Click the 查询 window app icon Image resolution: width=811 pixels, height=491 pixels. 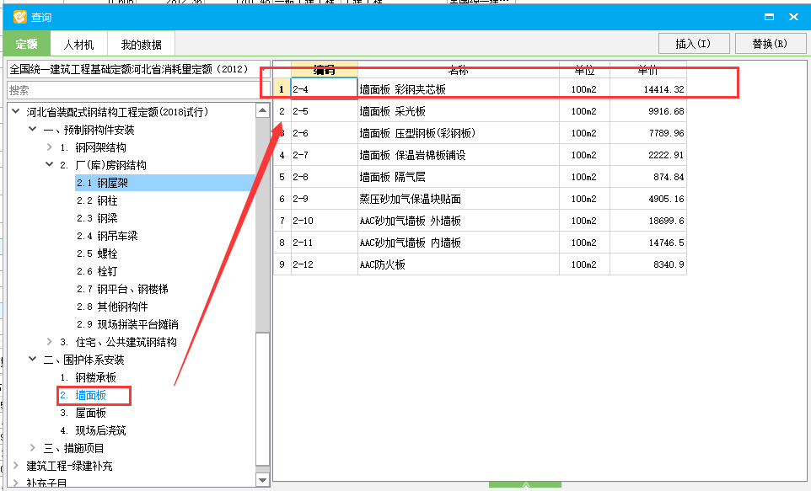coord(19,17)
